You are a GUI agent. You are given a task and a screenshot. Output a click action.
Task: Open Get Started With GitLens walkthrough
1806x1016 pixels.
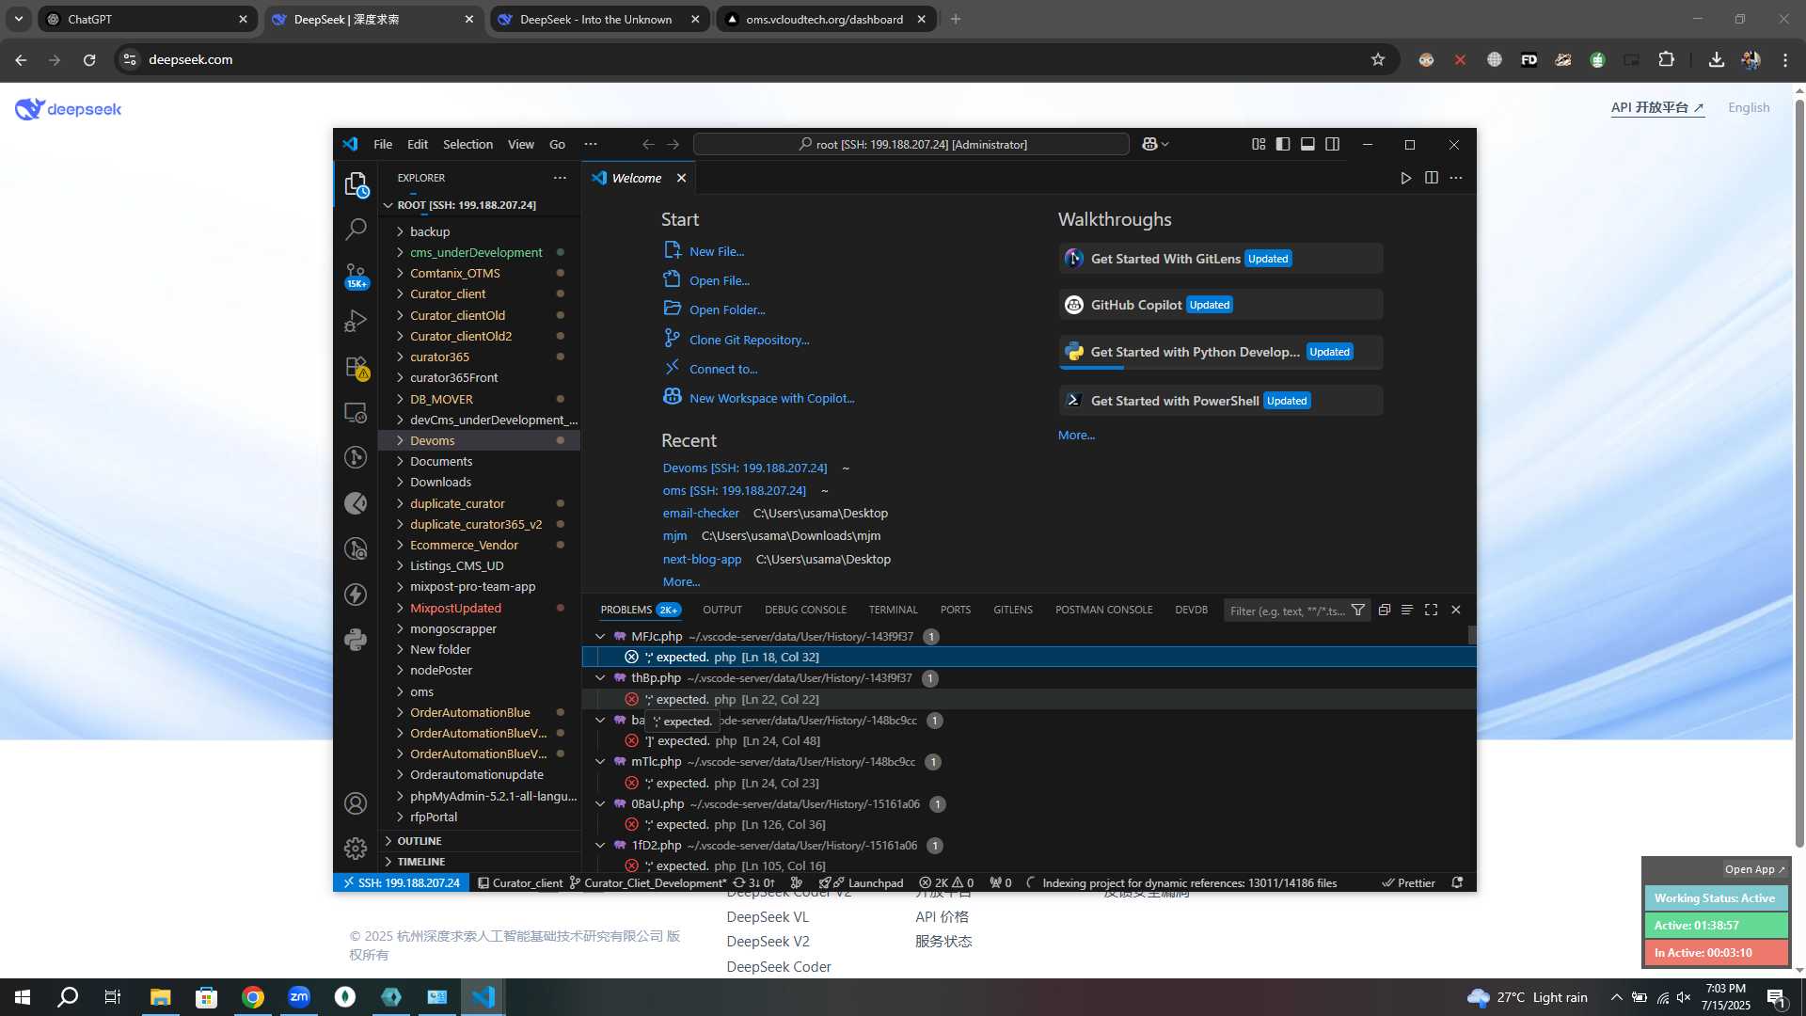[1220, 259]
